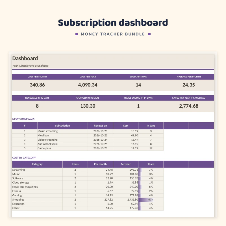Select the 2.99 Cloud storage per month value
Viewport: 226px width, 226px height.
pyautogui.click(x=100, y=182)
